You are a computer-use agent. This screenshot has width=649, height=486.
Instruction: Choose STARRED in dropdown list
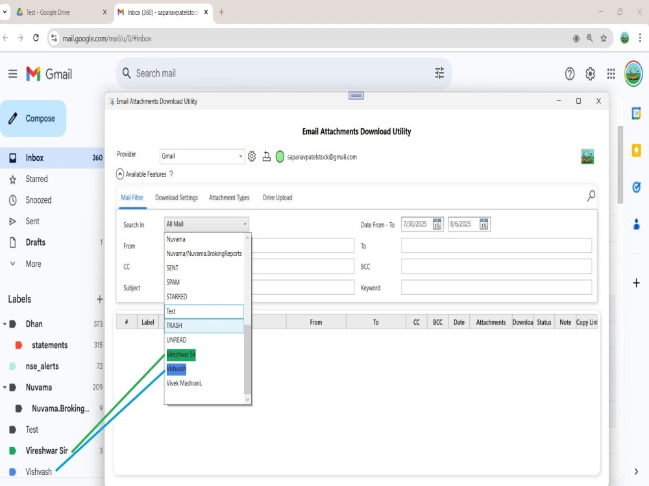(x=204, y=297)
